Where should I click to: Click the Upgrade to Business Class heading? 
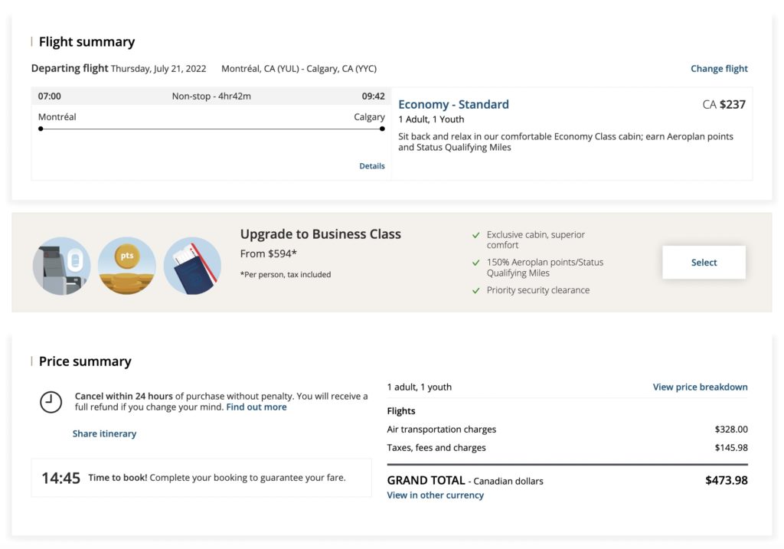click(320, 234)
